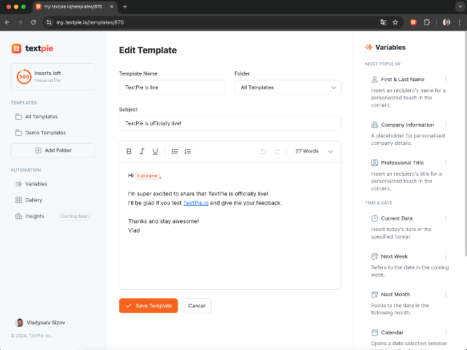This screenshot has width=467, height=350.
Task: Click the TextPie extension icon in browser toolbar
Action: click(414, 22)
